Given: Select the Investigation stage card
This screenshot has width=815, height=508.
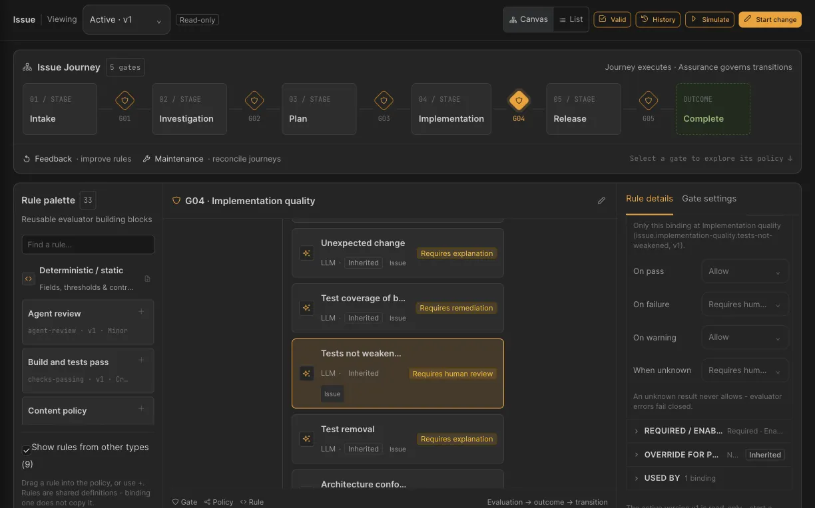Looking at the screenshot, I should (189, 109).
